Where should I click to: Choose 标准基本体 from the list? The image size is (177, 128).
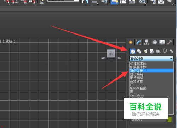tap(152, 64)
